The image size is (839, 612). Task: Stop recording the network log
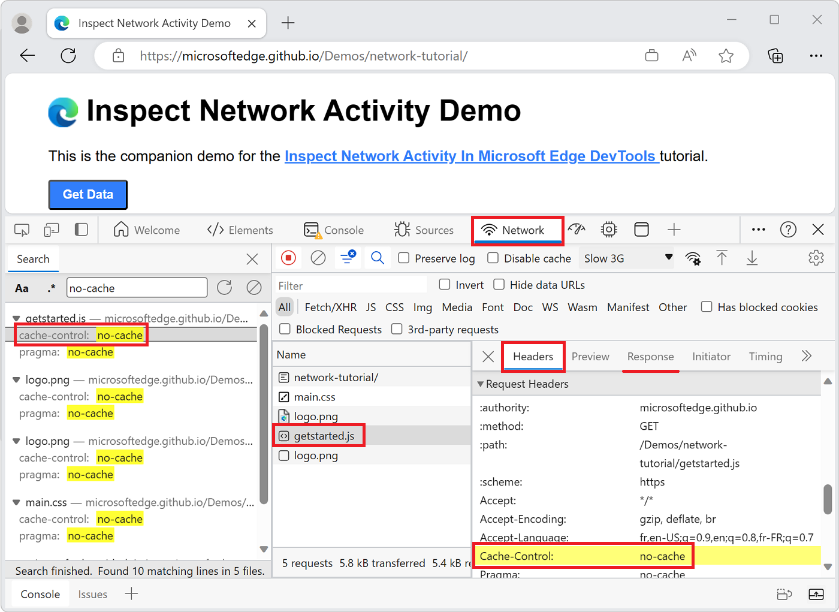point(289,258)
